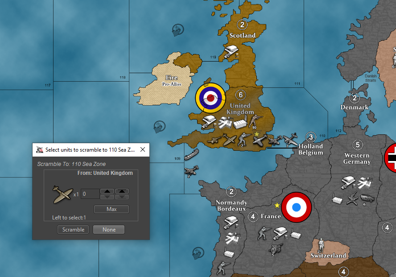Select the convoy marker south of Eire
The width and height of the screenshot is (396, 277).
tap(159, 126)
